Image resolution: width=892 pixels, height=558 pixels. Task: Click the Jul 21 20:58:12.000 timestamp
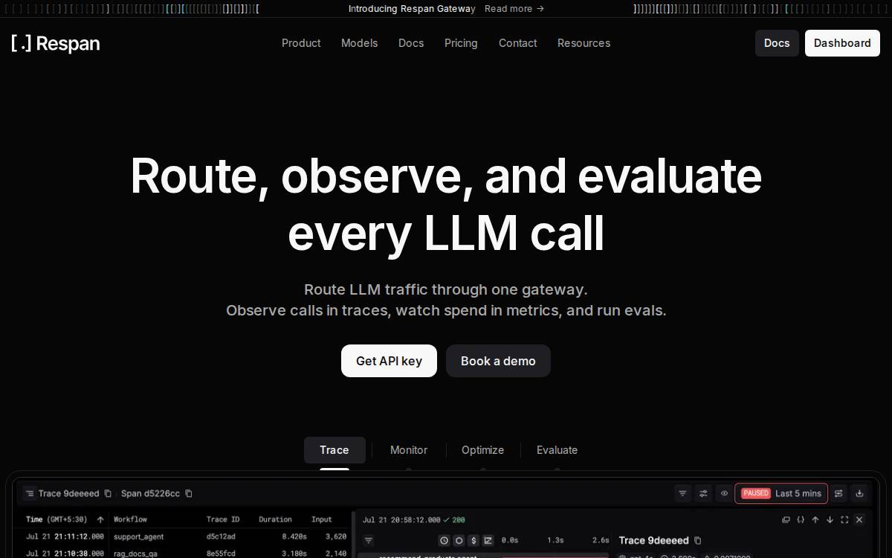[401, 519]
